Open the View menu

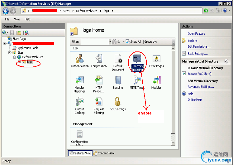(17, 19)
